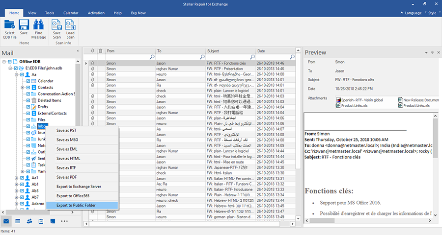Toggle the Offline EDB checkbox
This screenshot has width=442, height=235.
(10, 62)
